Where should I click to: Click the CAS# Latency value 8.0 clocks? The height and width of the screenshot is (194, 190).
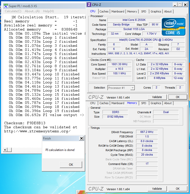coord(147,141)
